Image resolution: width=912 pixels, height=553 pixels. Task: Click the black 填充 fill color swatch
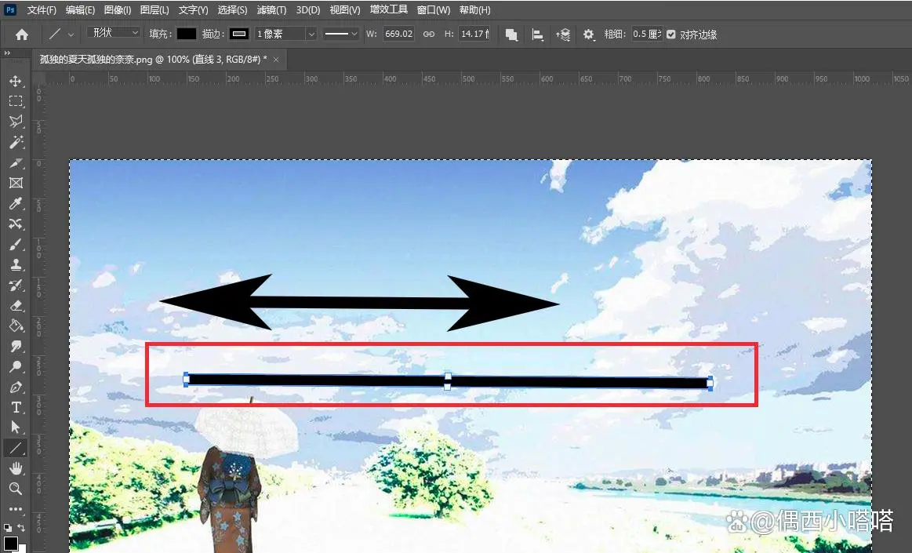coord(186,35)
